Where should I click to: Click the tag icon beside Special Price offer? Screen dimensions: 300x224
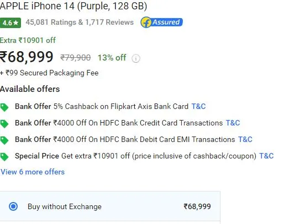[4, 157]
